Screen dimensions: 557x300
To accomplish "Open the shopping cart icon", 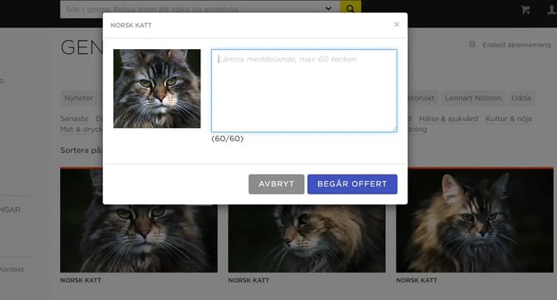I will point(525,10).
